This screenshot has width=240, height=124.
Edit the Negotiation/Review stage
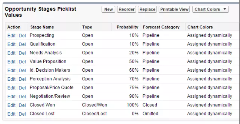[11, 97]
